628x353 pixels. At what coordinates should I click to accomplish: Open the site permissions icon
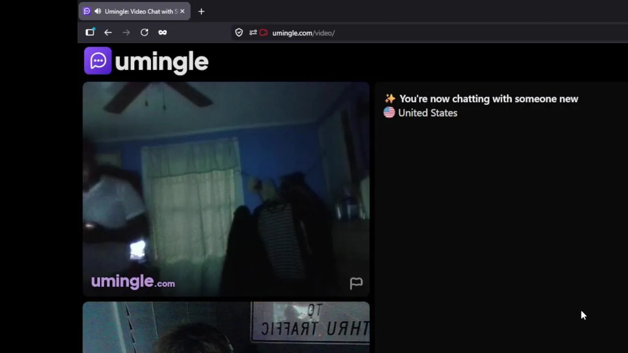(x=253, y=33)
